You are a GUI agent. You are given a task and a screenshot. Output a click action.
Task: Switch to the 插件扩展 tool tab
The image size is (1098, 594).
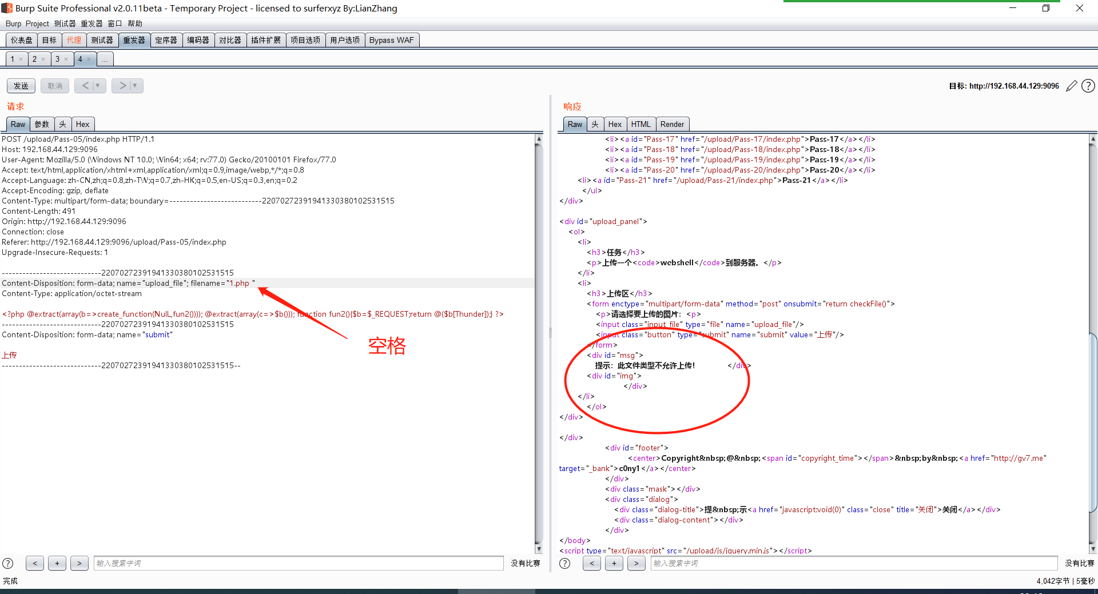(266, 40)
